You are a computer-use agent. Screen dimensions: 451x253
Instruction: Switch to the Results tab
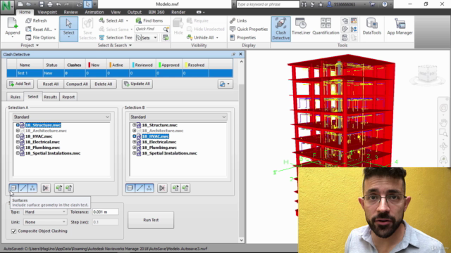(x=50, y=97)
